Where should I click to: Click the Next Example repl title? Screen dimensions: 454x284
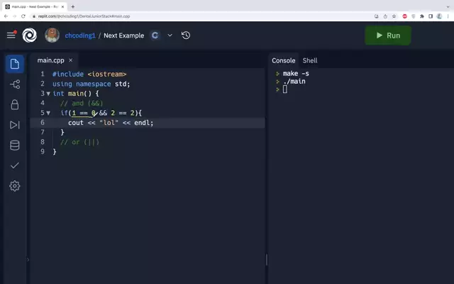pyautogui.click(x=123, y=35)
